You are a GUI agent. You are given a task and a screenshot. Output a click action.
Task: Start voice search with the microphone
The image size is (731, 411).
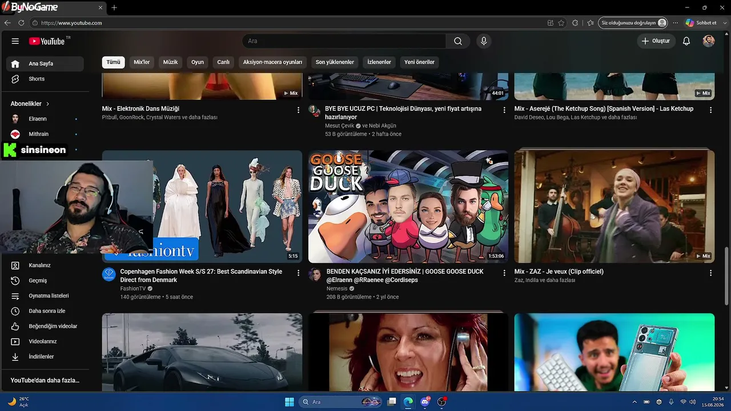tap(484, 41)
